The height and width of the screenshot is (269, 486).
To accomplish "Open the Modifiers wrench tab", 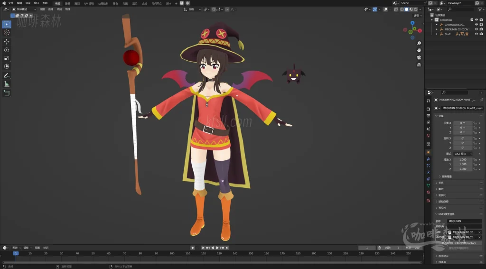I will click(x=429, y=159).
